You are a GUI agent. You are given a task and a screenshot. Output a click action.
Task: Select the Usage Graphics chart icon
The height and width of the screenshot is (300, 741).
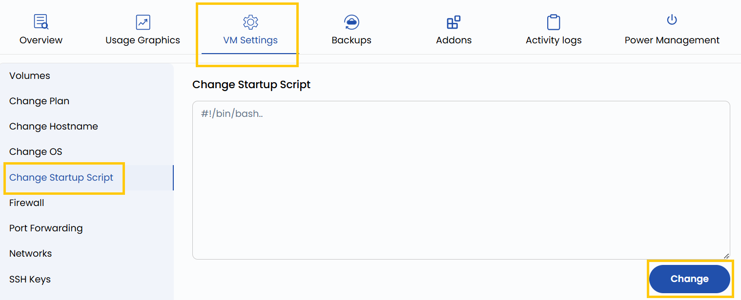[143, 21]
